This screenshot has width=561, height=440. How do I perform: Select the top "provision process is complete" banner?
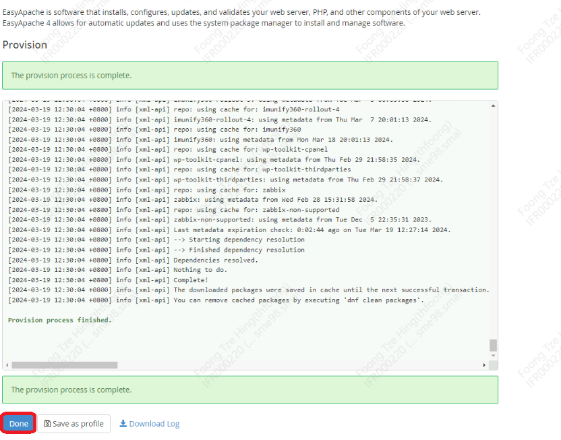click(250, 76)
